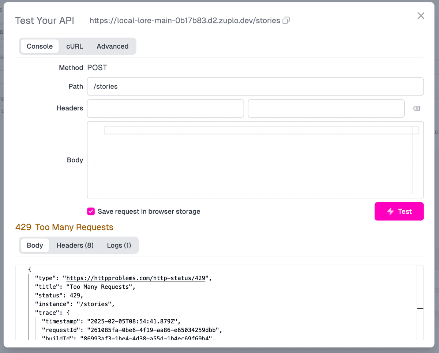The image size is (439, 353).
Task: Follow the httpproblems.com 429 status link
Action: 135,278
